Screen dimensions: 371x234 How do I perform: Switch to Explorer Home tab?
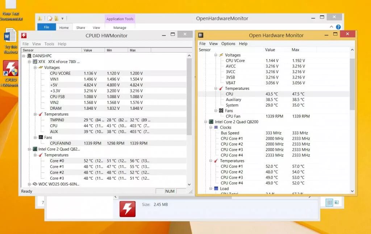(64, 28)
